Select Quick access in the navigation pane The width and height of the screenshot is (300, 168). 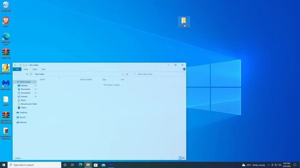point(25,82)
